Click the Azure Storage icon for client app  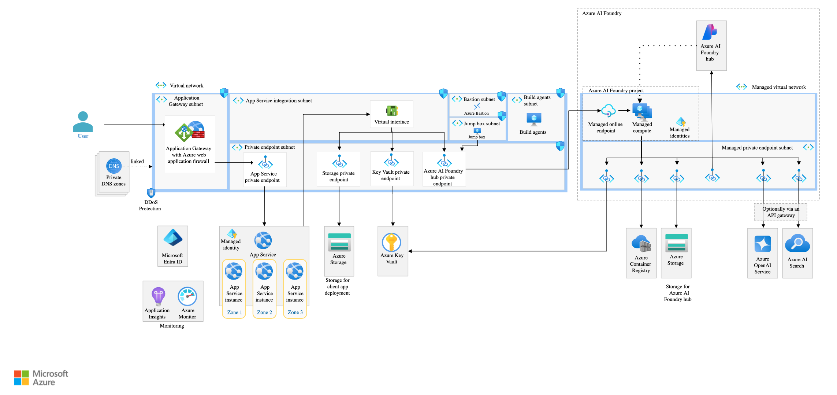339,242
